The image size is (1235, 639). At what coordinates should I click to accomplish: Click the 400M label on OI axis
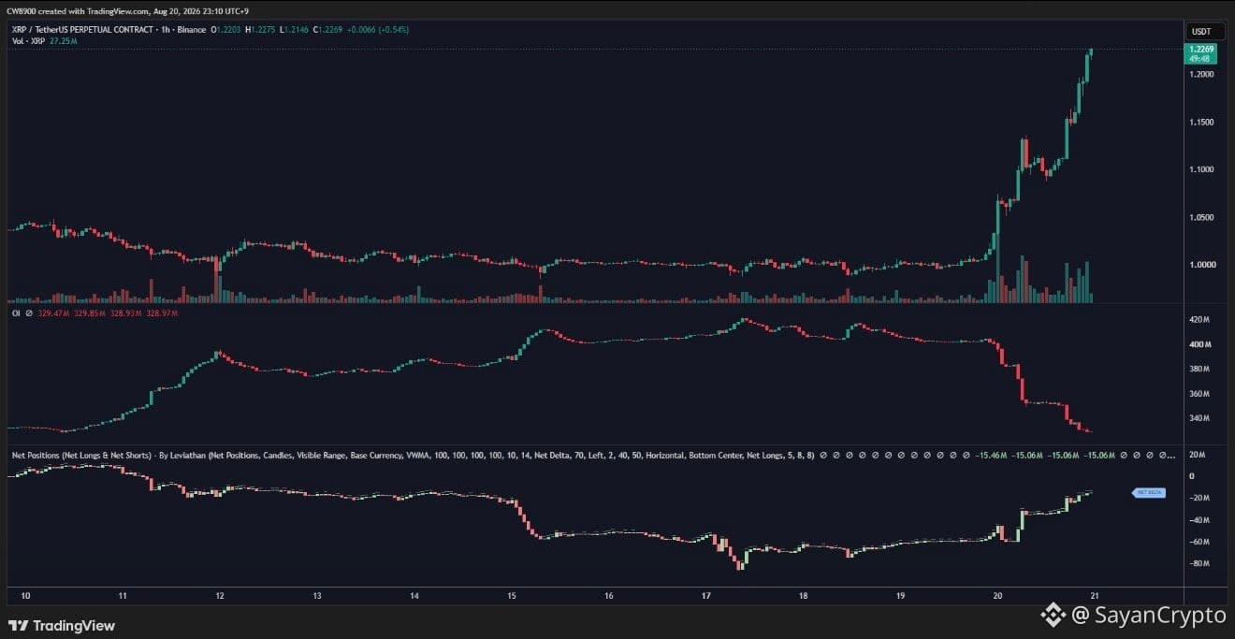pyautogui.click(x=1199, y=344)
